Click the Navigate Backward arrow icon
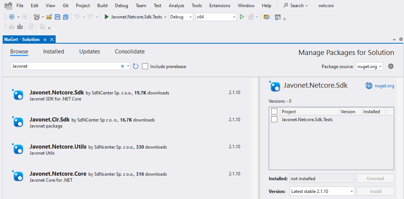The width and height of the screenshot is (404, 199). [12, 17]
